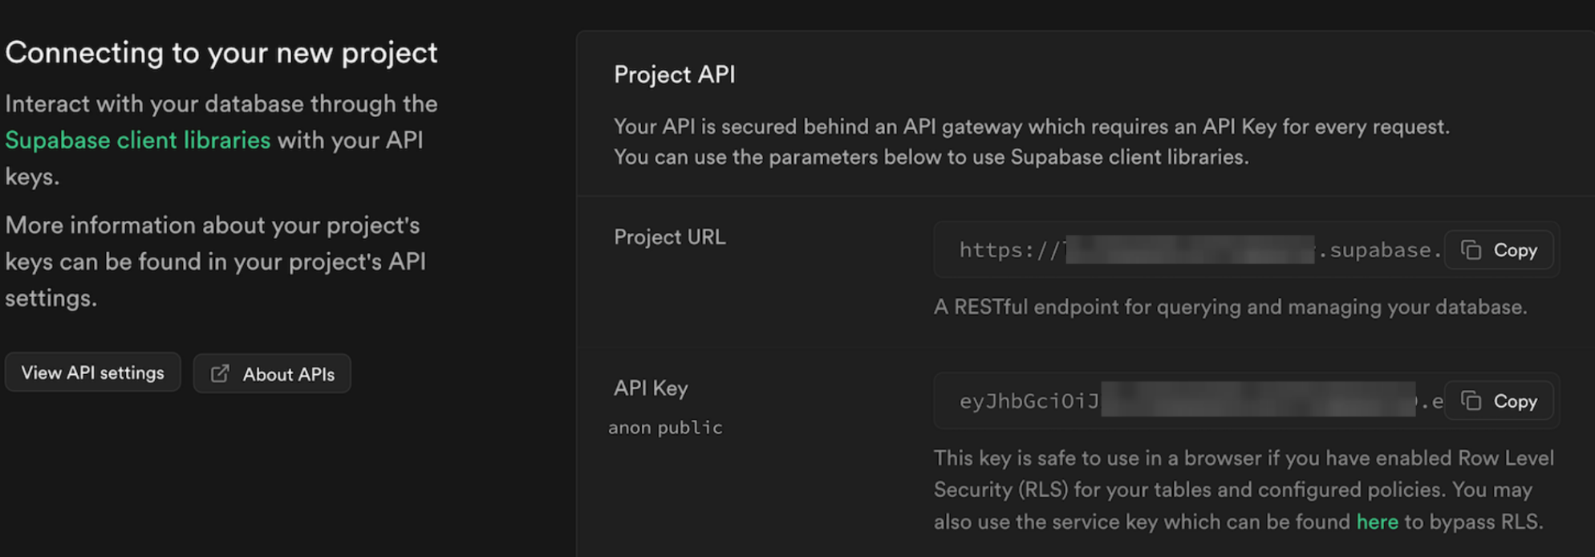Click the copy icon beside Project URL
This screenshot has height=557, width=1595.
pyautogui.click(x=1471, y=250)
